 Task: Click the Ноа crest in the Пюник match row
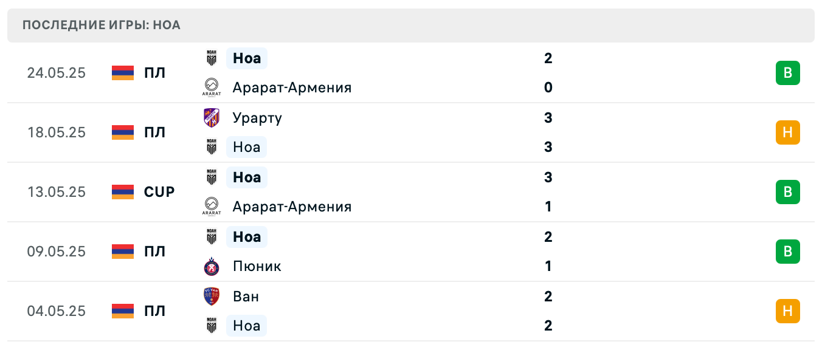pyautogui.click(x=211, y=237)
